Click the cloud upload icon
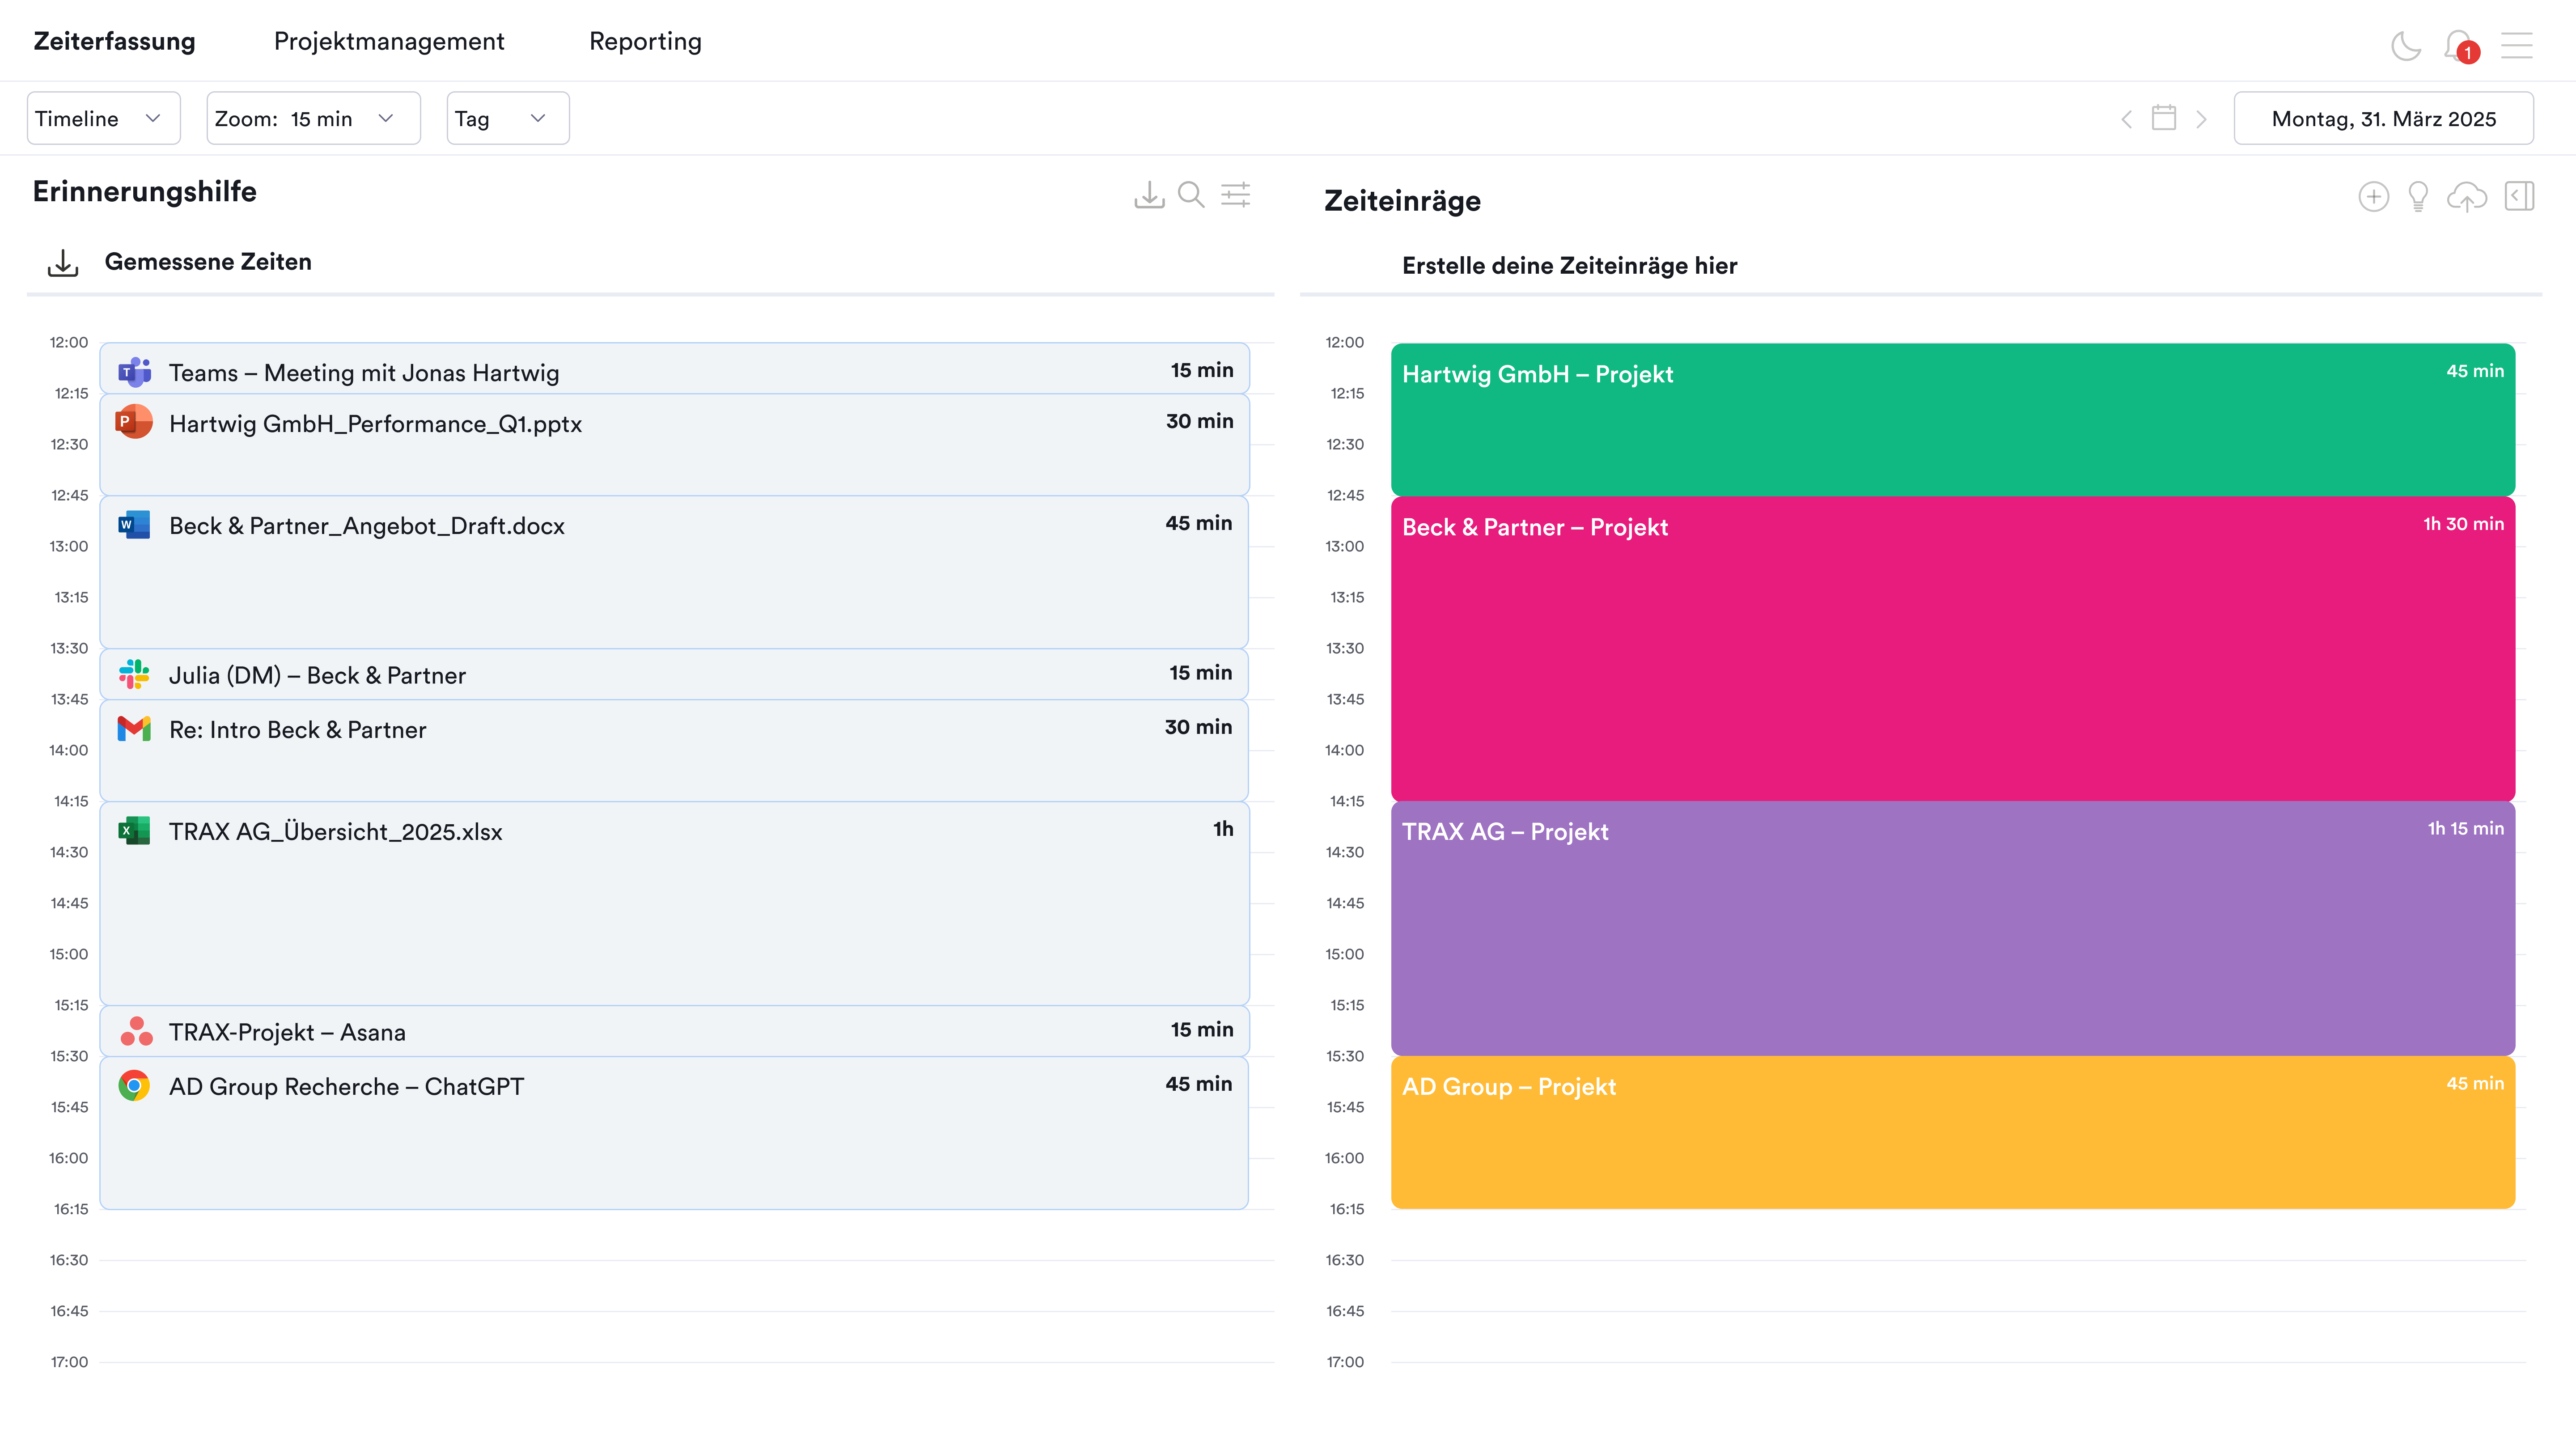 [x=2467, y=196]
